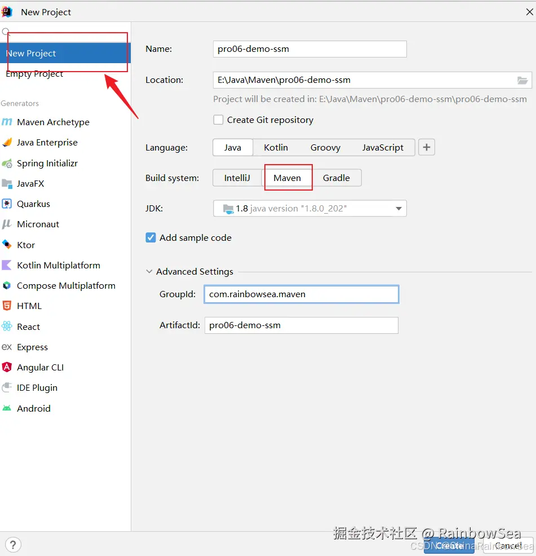Select Groovy as the language
This screenshot has height=556, width=536.
(x=325, y=148)
